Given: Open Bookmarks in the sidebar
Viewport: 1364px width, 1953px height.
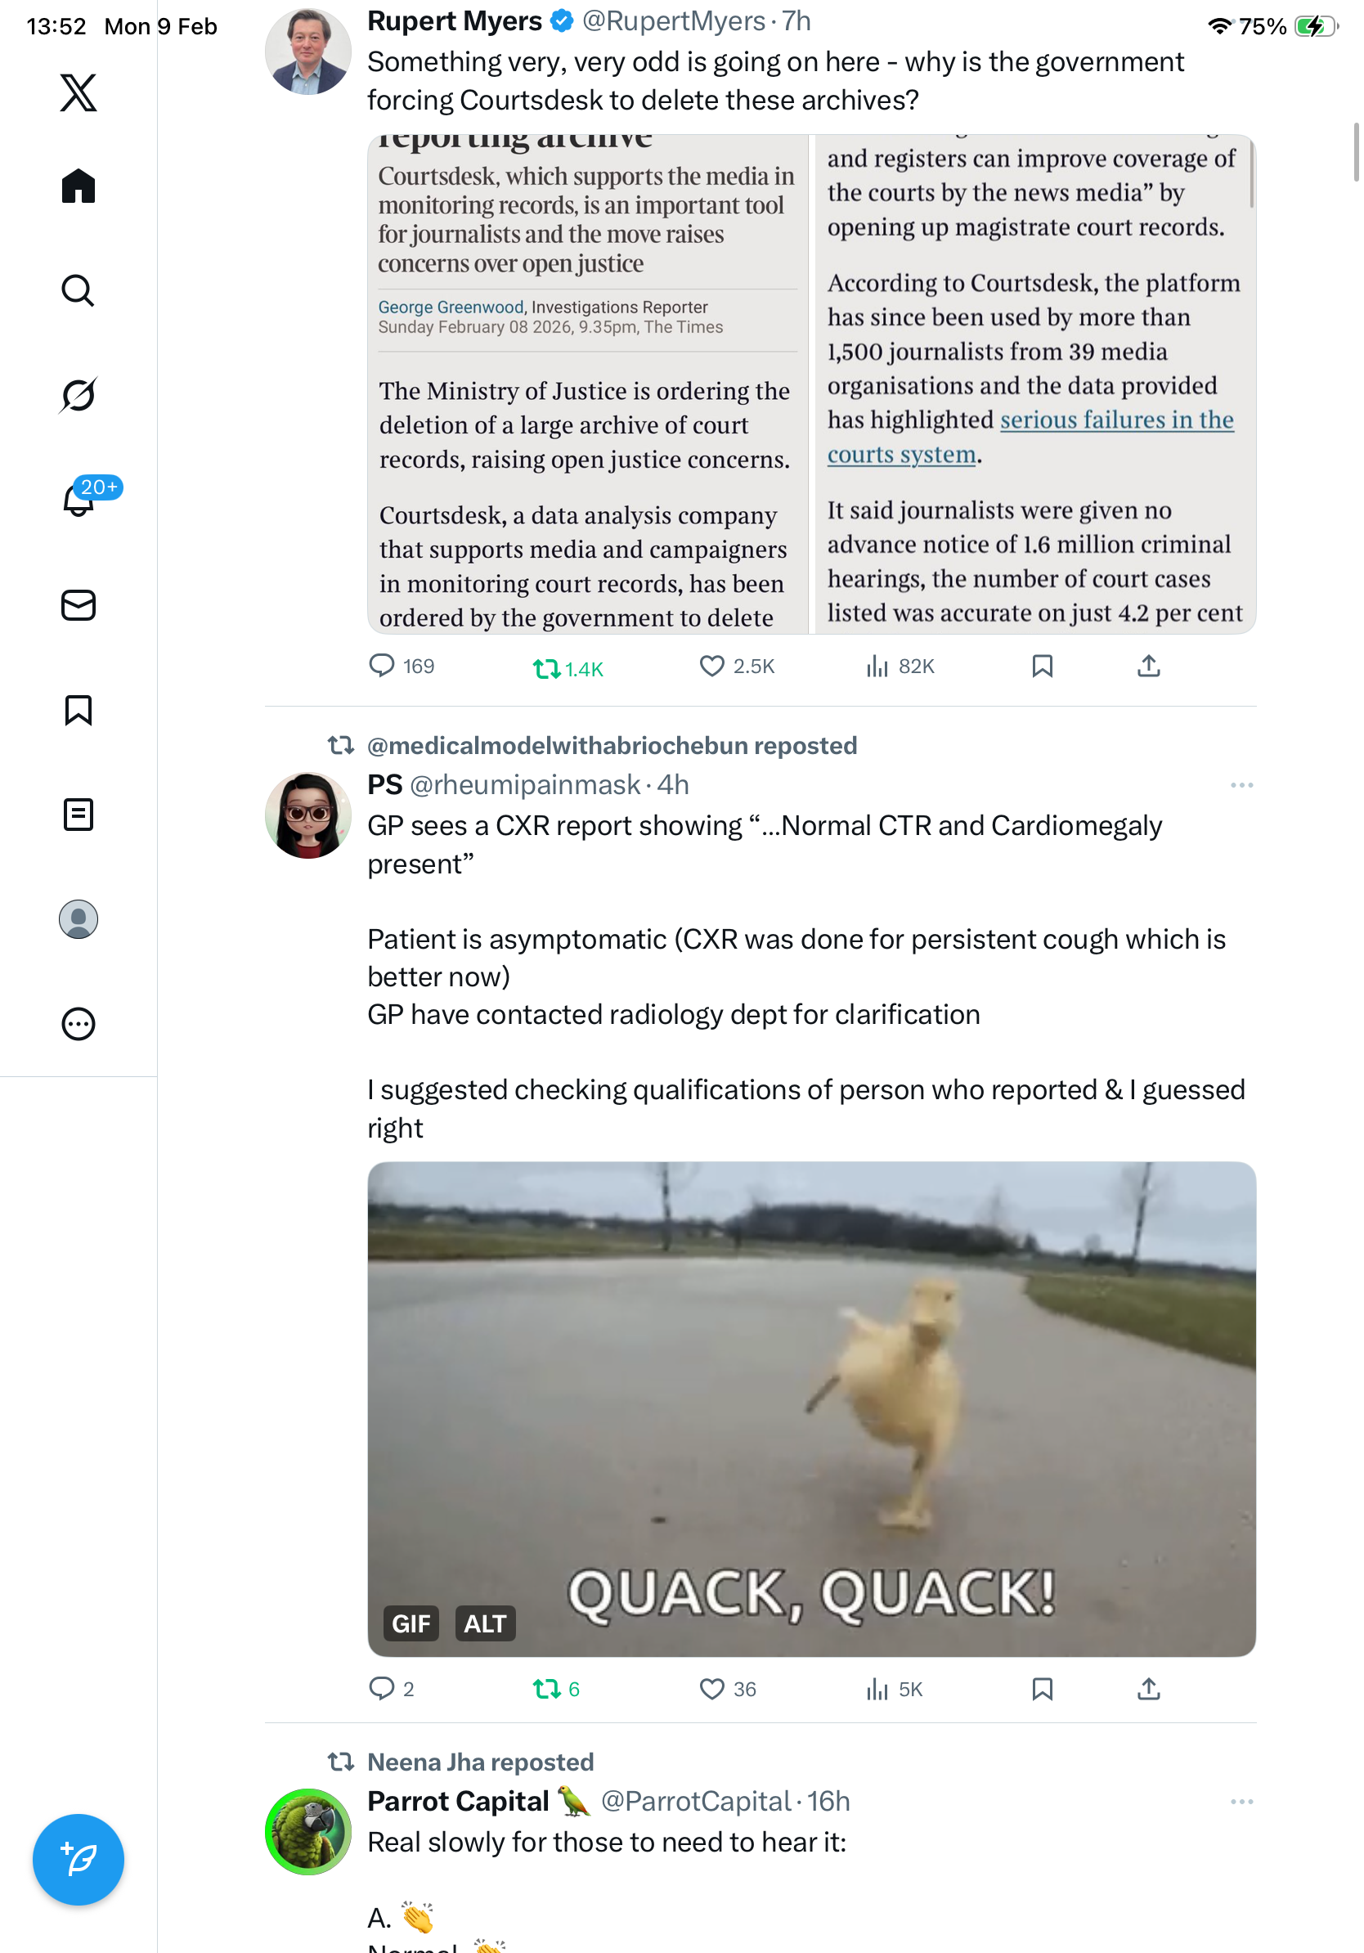Looking at the screenshot, I should [x=79, y=709].
